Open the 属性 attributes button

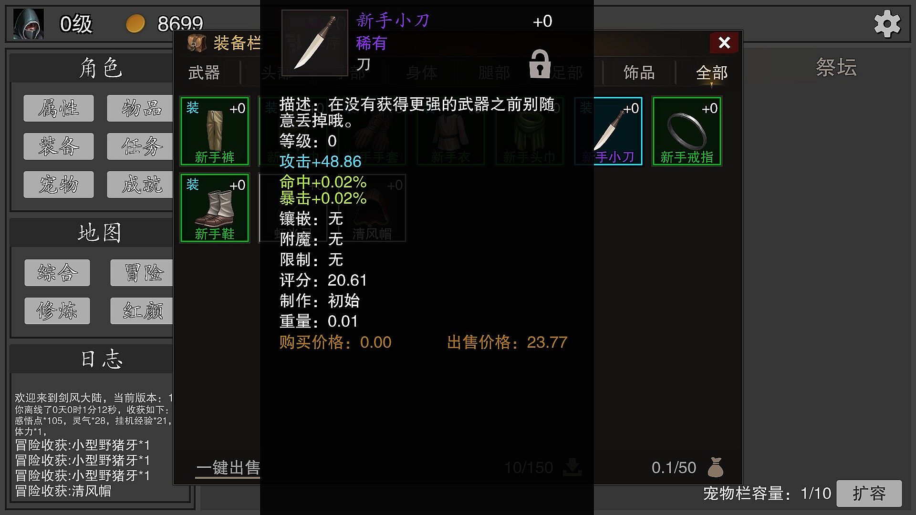(59, 108)
